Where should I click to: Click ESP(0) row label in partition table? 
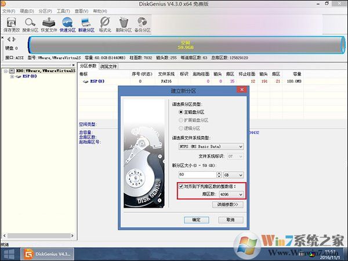(x=97, y=81)
